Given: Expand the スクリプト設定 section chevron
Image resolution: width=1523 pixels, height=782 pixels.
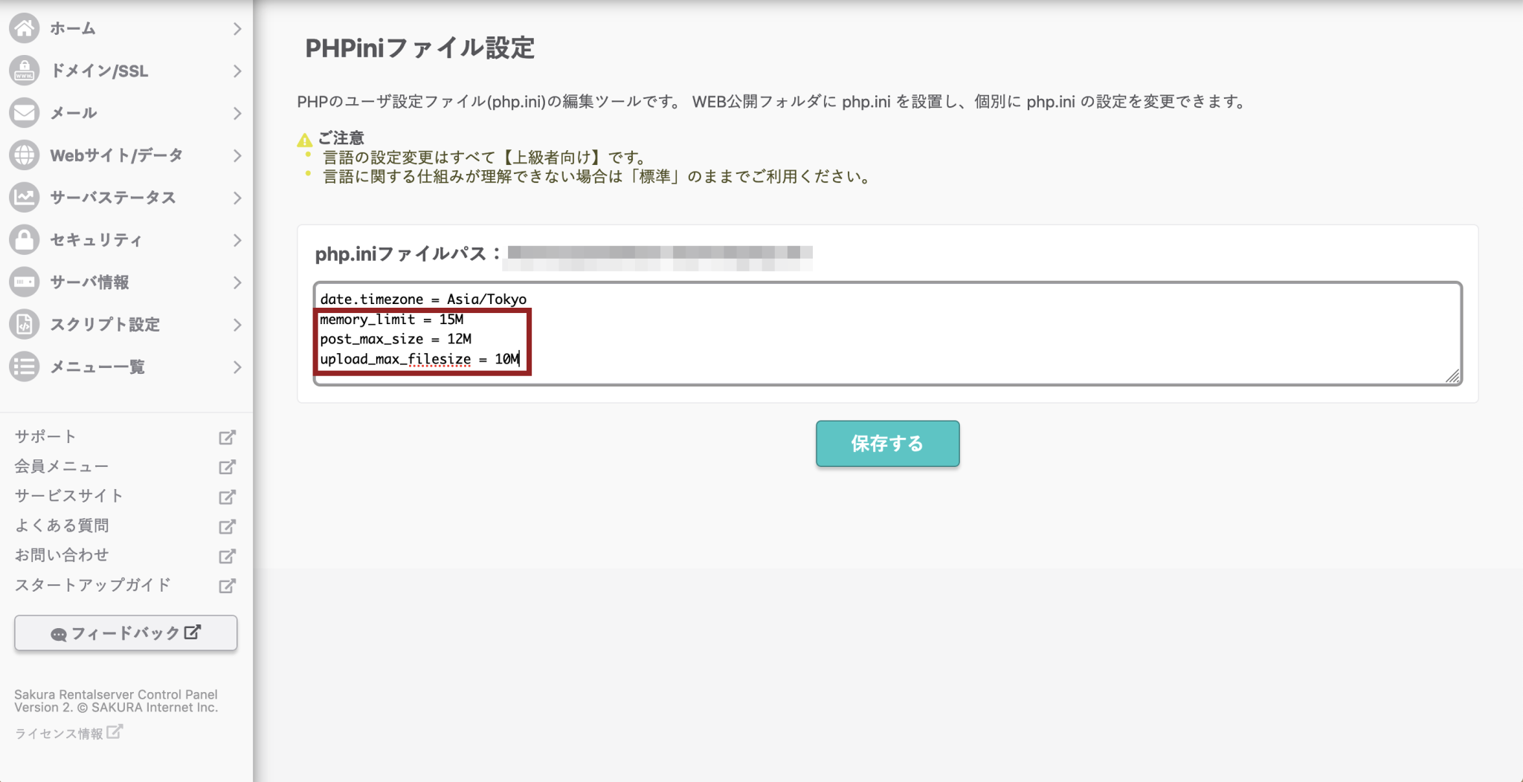Looking at the screenshot, I should (x=238, y=325).
